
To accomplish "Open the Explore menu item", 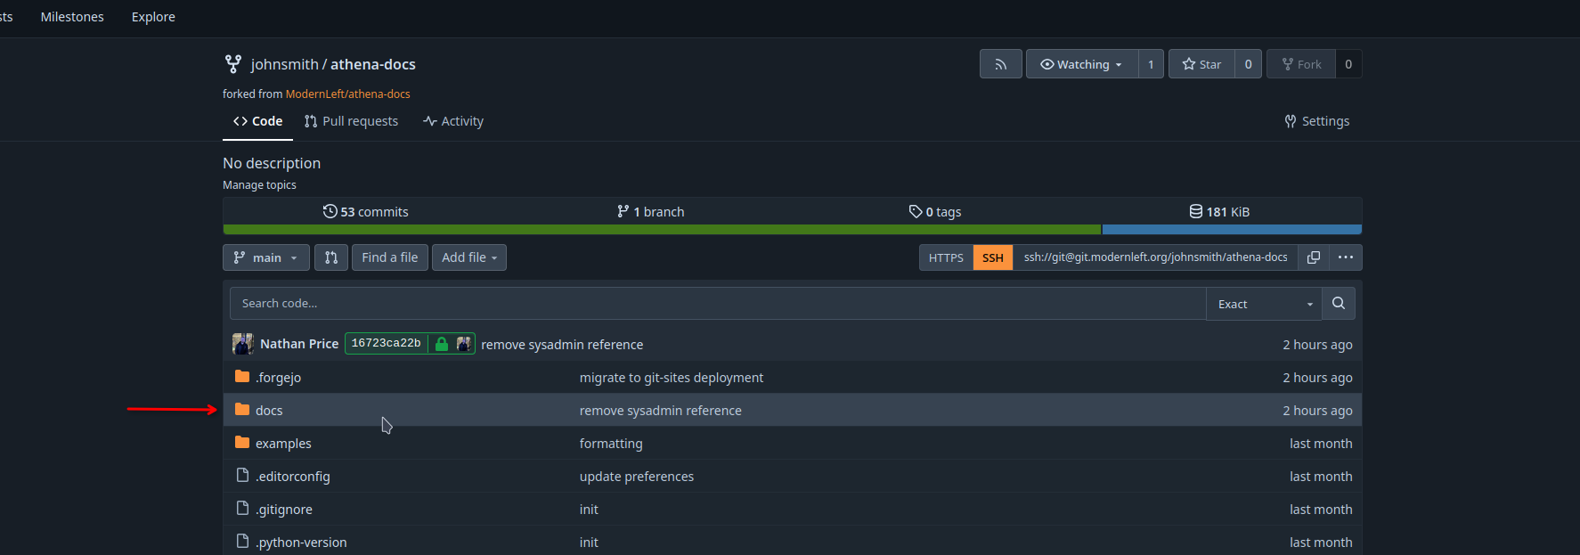I will (x=153, y=17).
